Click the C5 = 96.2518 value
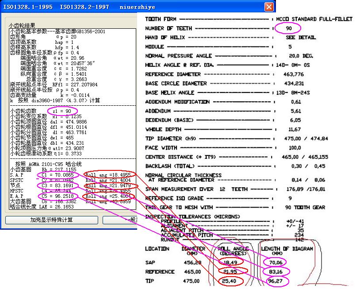 tap(57, 196)
